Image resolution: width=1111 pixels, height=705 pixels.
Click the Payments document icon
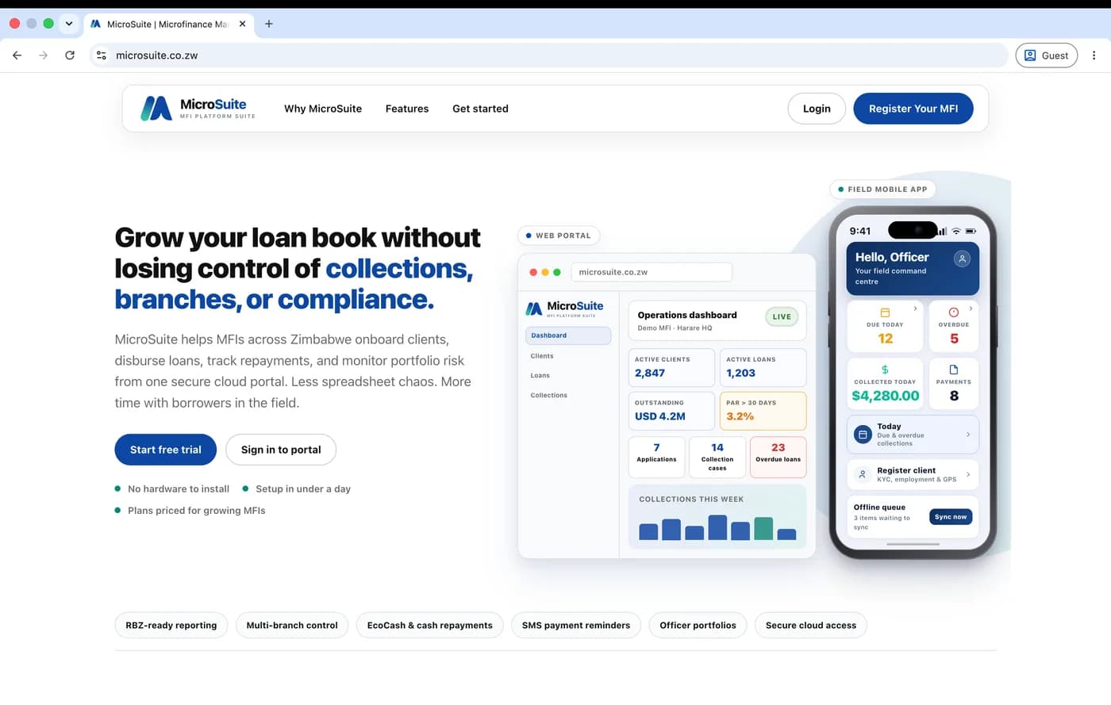954,370
